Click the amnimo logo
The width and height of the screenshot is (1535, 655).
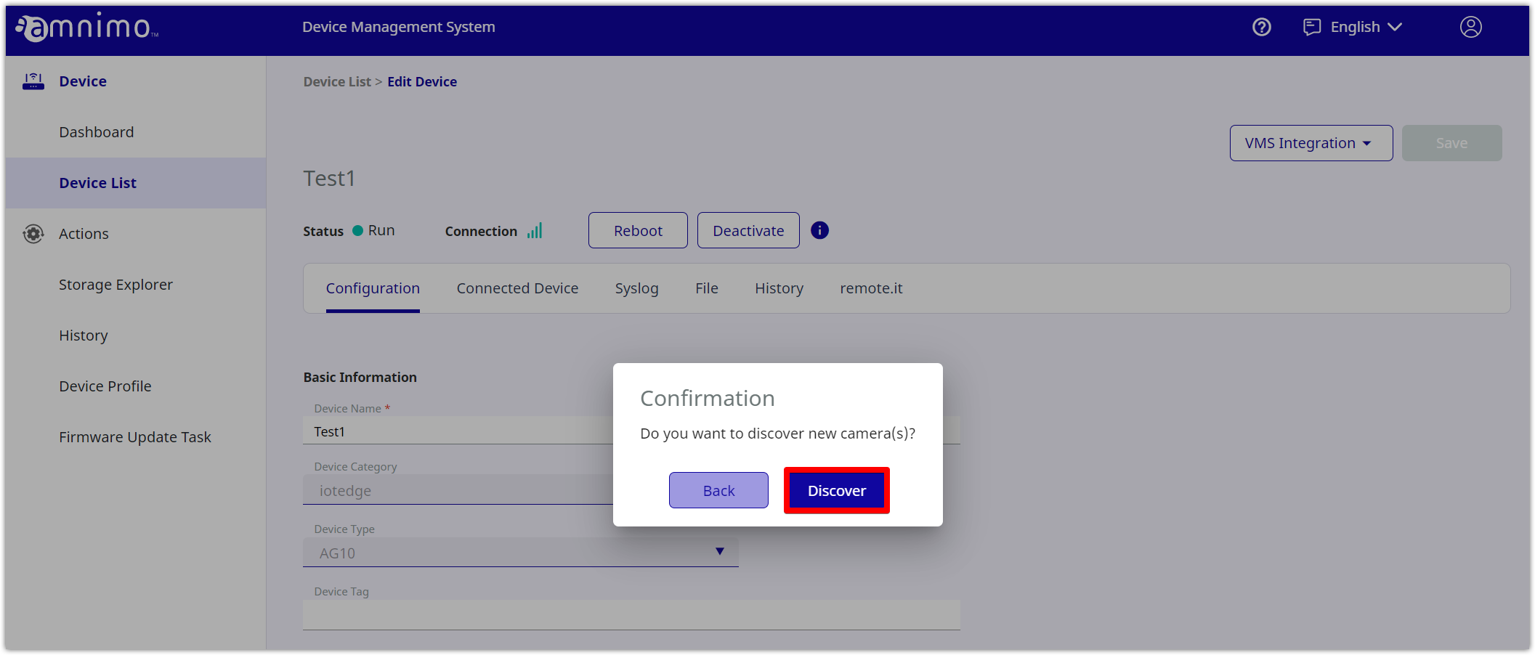87,28
